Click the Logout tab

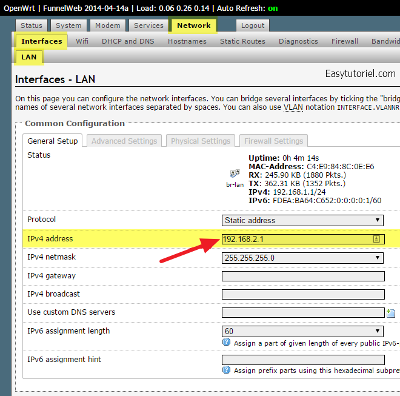point(253,25)
